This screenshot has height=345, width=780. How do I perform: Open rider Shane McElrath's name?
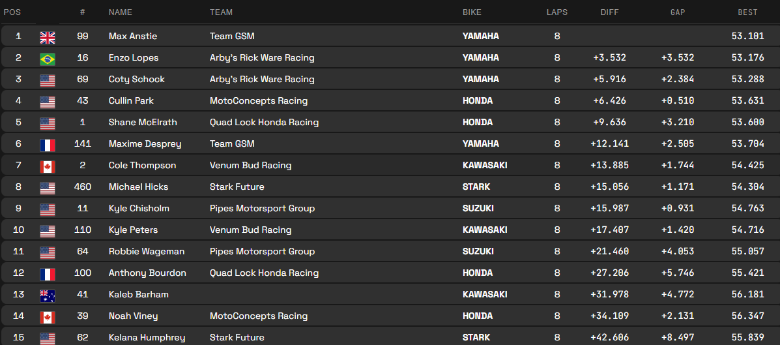[x=143, y=123]
